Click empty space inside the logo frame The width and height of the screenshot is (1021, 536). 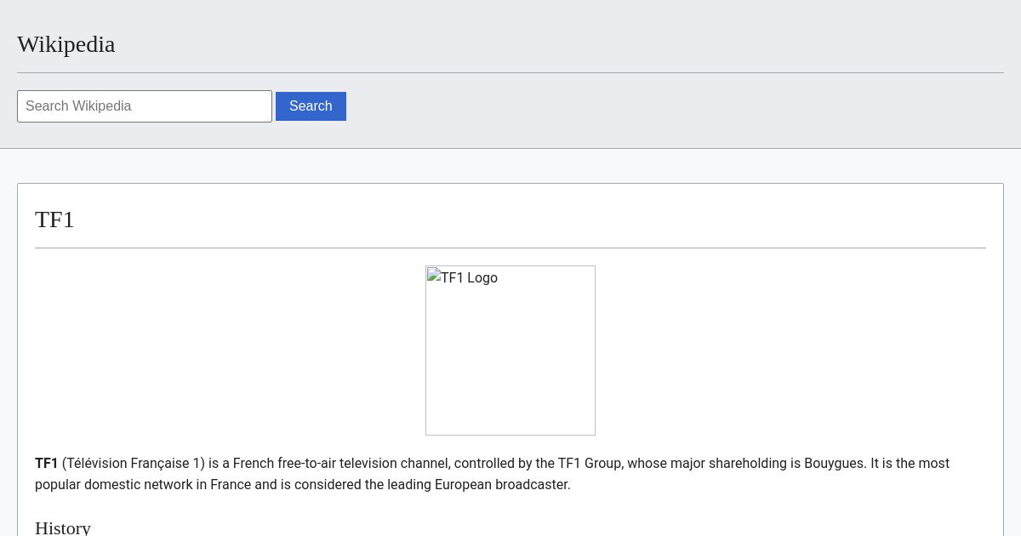[x=510, y=374]
